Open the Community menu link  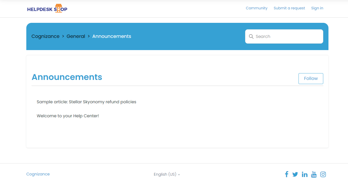coord(257,8)
